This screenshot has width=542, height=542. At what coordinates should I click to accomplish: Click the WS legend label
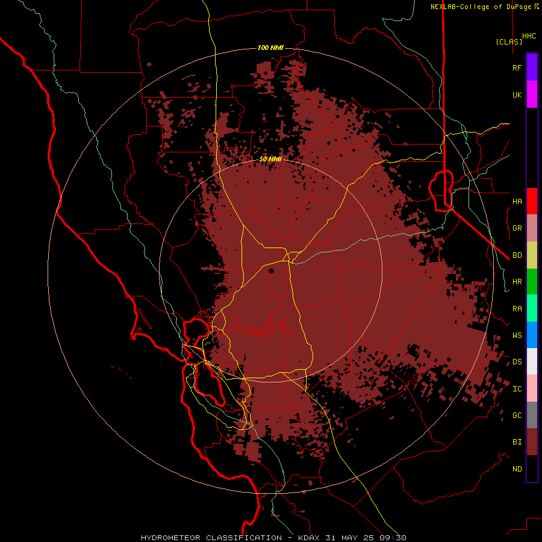[x=517, y=335]
